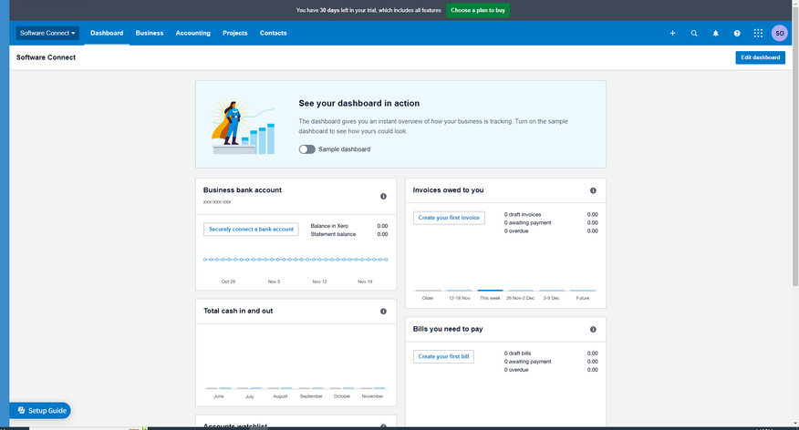Click Choose a plan to buy
The image size is (799, 430).
point(478,10)
